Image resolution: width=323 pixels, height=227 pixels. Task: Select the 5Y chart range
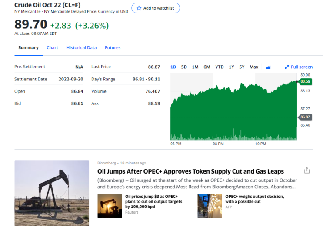pyautogui.click(x=242, y=67)
